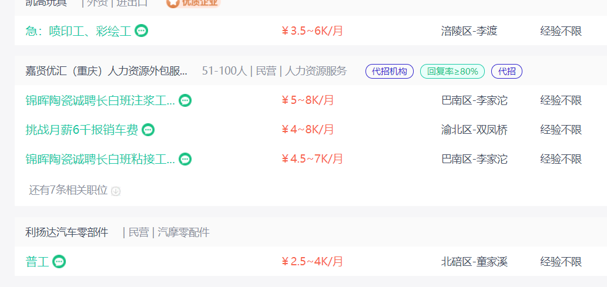Open job link 急：喷印工、彩绘工

tap(79, 31)
